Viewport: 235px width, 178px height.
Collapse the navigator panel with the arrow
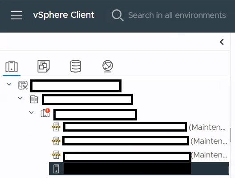click(x=222, y=42)
